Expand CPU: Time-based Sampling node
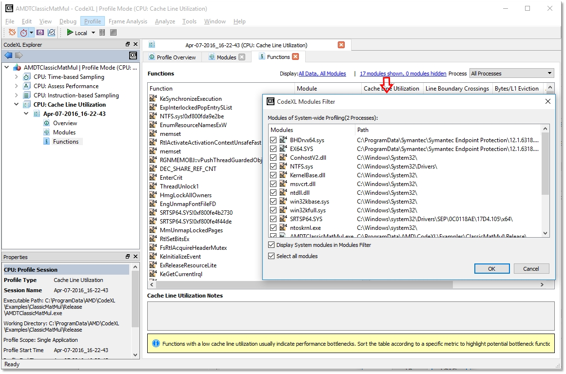566x374 pixels. 16,77
